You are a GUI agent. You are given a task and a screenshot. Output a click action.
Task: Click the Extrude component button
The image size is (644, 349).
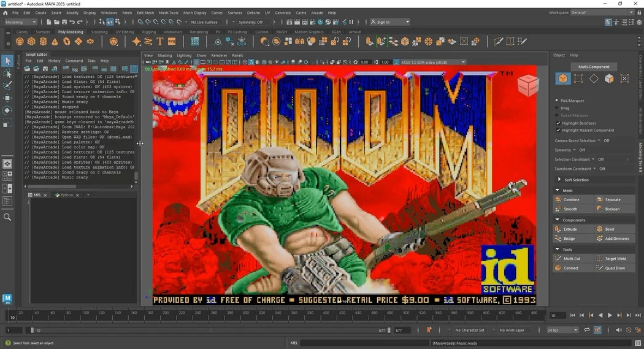pos(573,229)
